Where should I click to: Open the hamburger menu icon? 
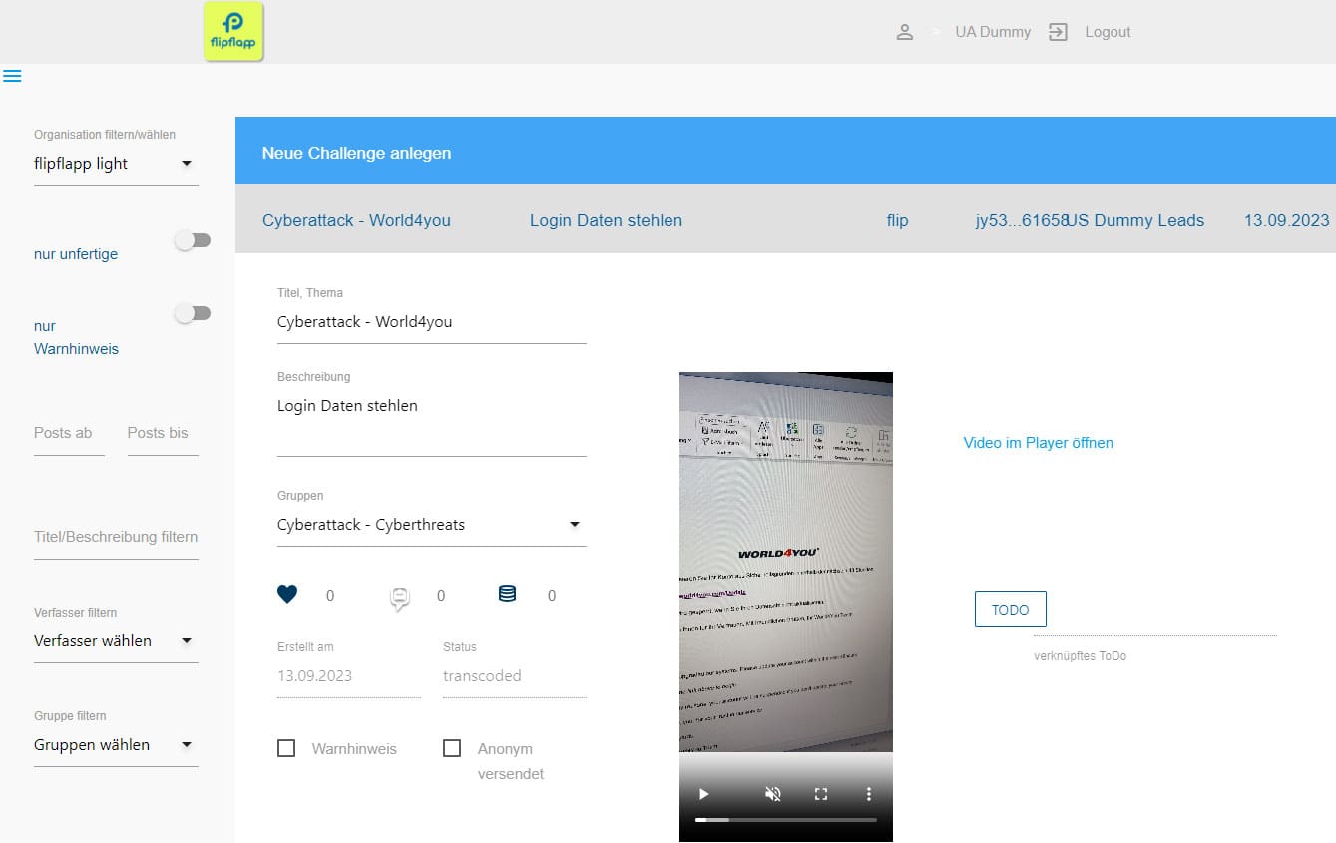pos(12,76)
